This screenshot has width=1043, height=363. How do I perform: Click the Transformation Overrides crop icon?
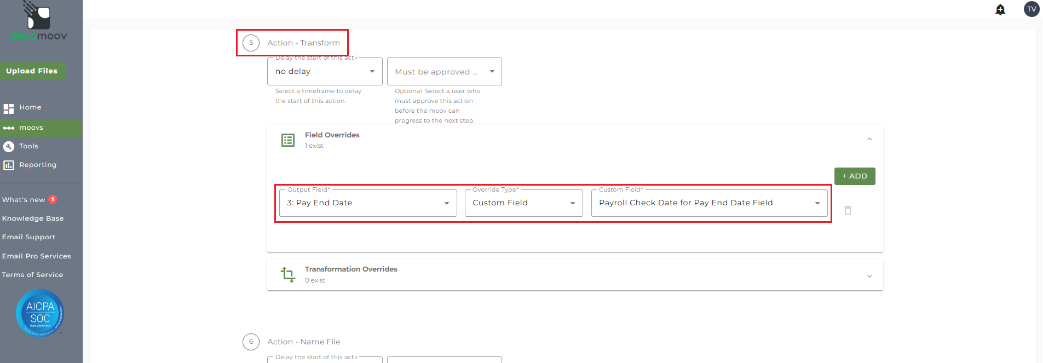pyautogui.click(x=288, y=274)
